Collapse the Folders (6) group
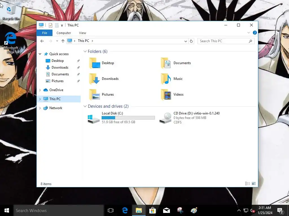The height and width of the screenshot is (216, 289). [x=85, y=51]
